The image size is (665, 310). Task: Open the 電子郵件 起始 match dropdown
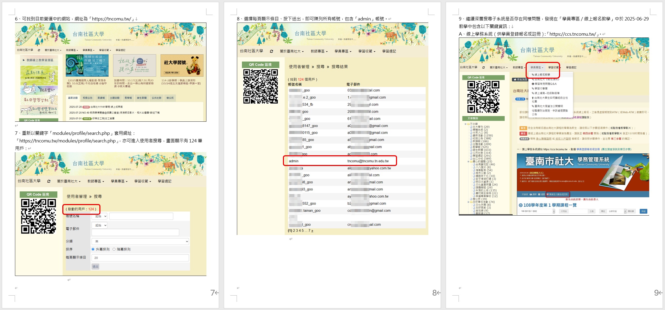tap(99, 225)
